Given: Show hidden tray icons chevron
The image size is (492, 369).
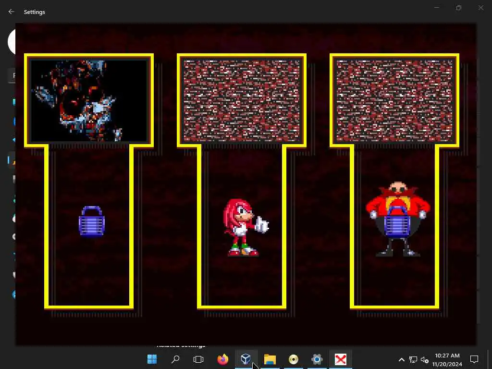Looking at the screenshot, I should (x=401, y=359).
